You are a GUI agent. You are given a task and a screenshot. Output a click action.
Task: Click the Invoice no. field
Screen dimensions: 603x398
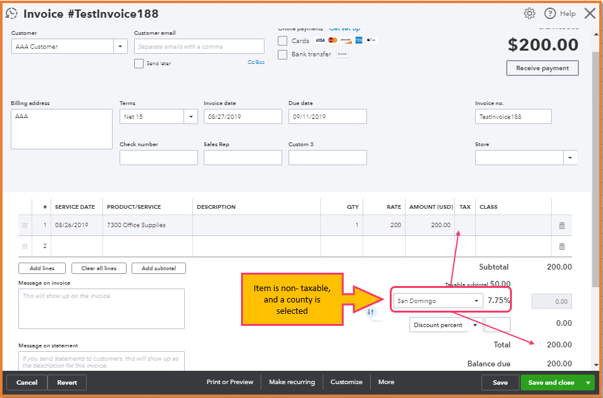click(x=513, y=116)
